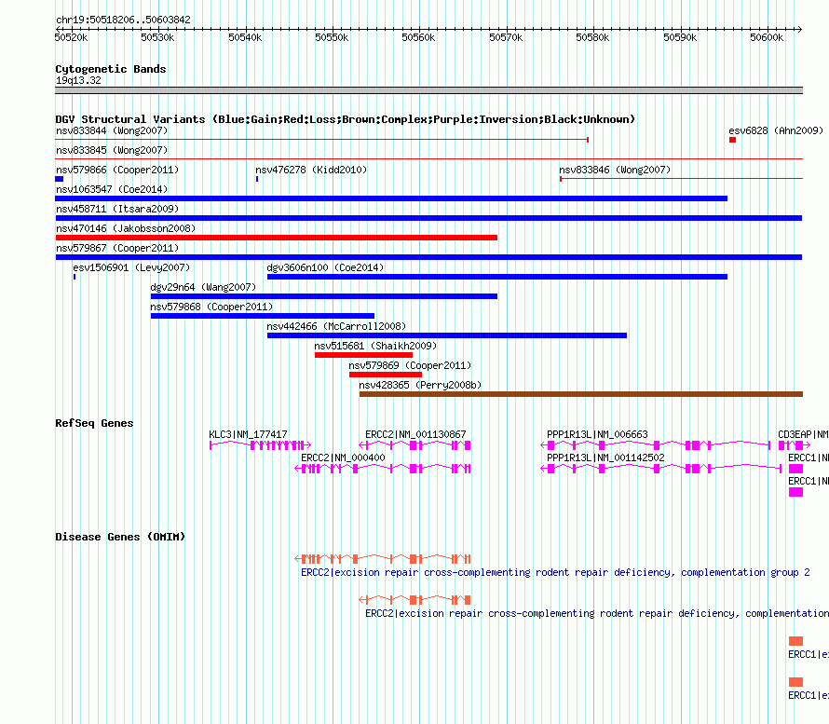Click the nsv515681 (Shaikh2009) text label
Image resolution: width=829 pixels, height=724 pixels.
375,346
